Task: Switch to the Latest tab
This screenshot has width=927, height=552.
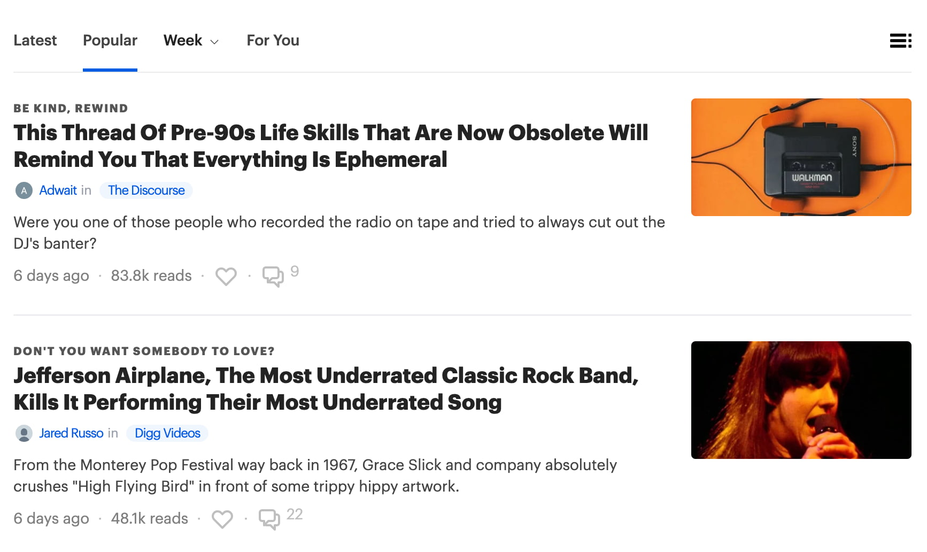Action: click(x=35, y=41)
